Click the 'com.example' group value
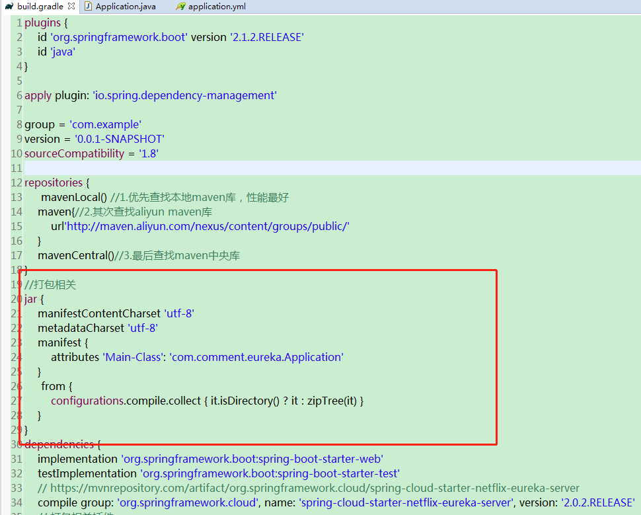 (x=106, y=124)
